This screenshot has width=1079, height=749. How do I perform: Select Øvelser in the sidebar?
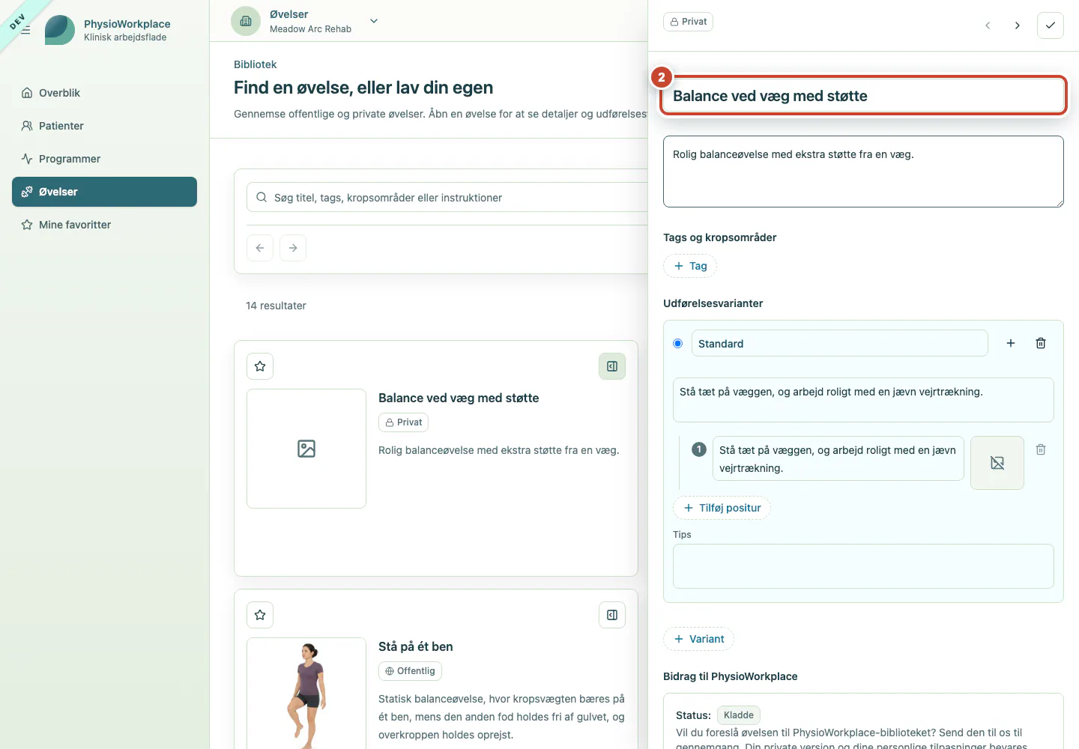pos(104,192)
